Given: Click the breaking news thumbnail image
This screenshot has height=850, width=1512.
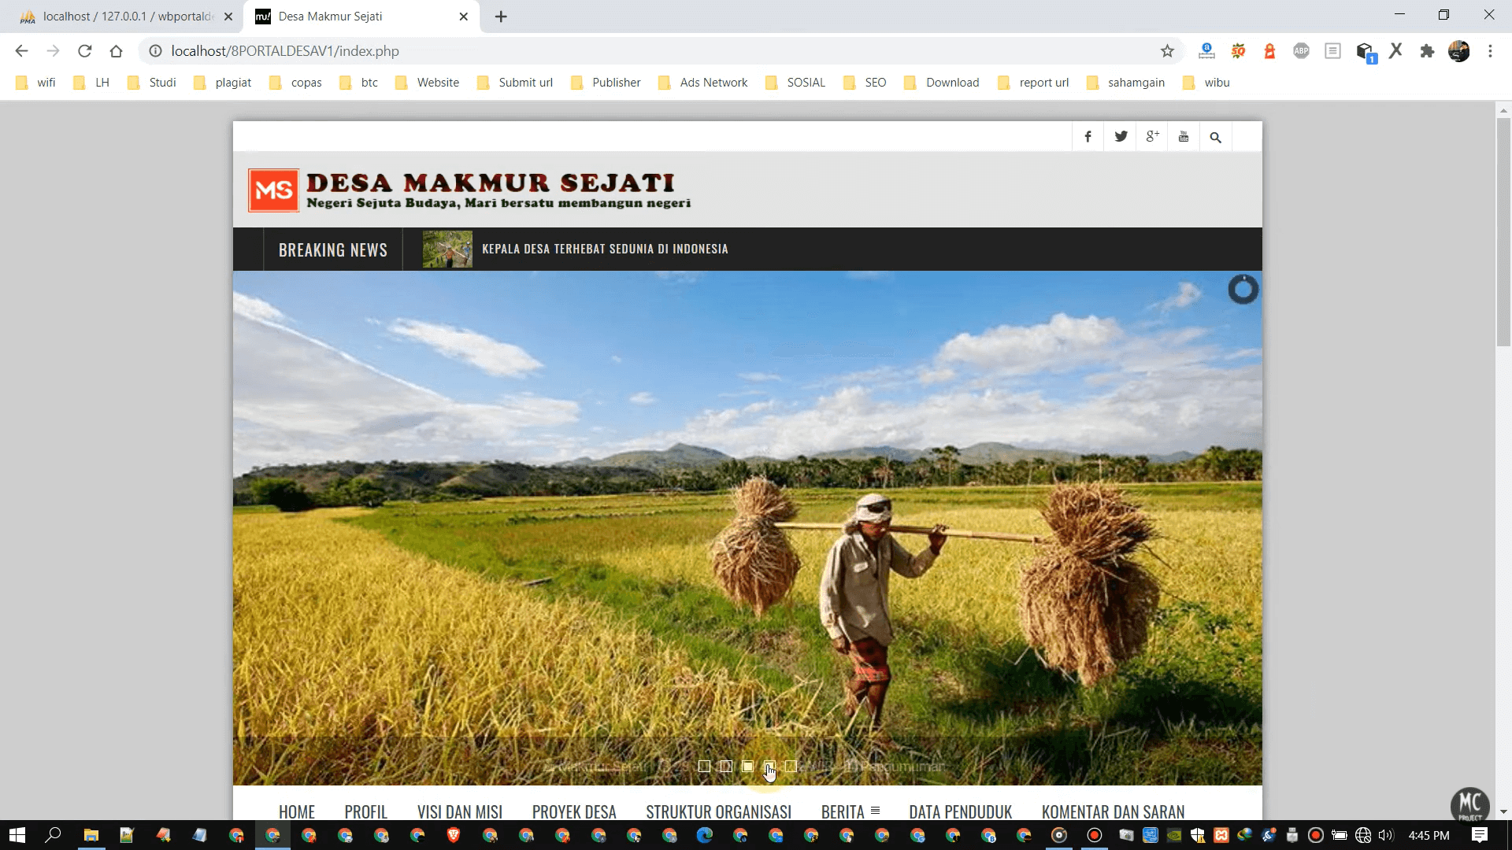Looking at the screenshot, I should [x=447, y=249].
